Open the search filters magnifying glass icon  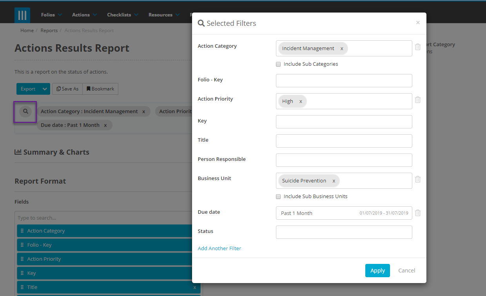(25, 112)
